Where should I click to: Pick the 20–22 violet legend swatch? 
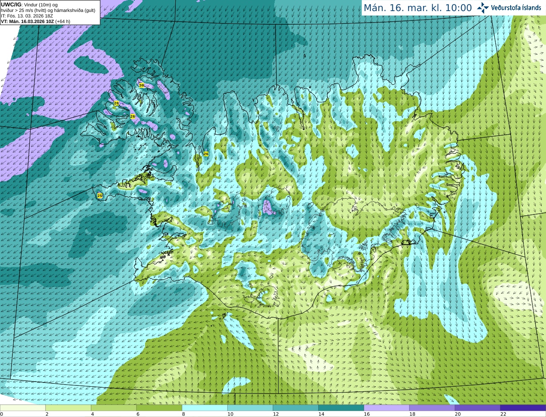point(478,408)
